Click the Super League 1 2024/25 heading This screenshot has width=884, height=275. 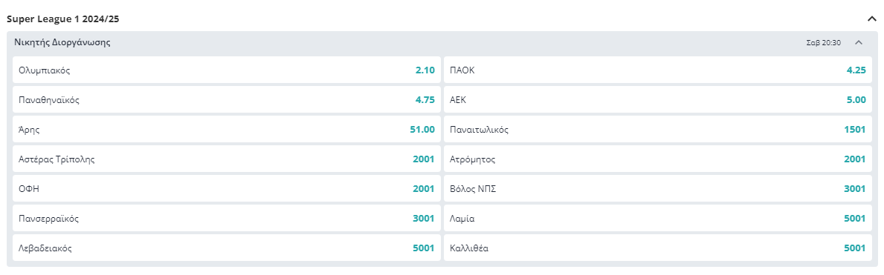[62, 19]
